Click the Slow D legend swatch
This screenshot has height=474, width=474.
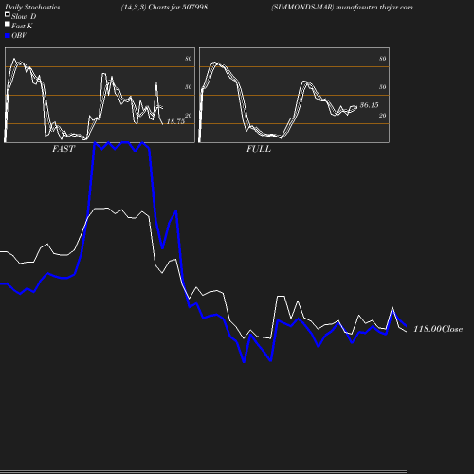point(8,14)
